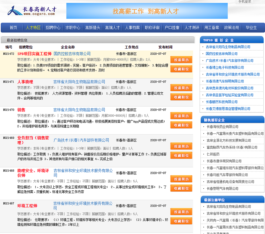
Task: Open 国药控股吉林有限公司 in the job list
Action: 72,54
